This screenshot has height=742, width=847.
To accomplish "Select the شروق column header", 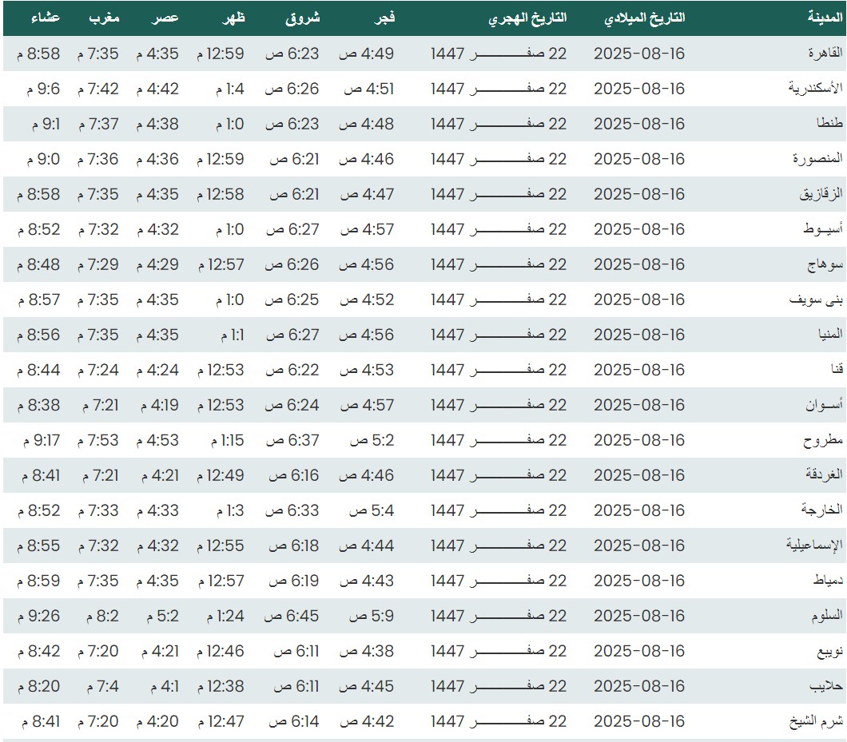I will (x=303, y=18).
